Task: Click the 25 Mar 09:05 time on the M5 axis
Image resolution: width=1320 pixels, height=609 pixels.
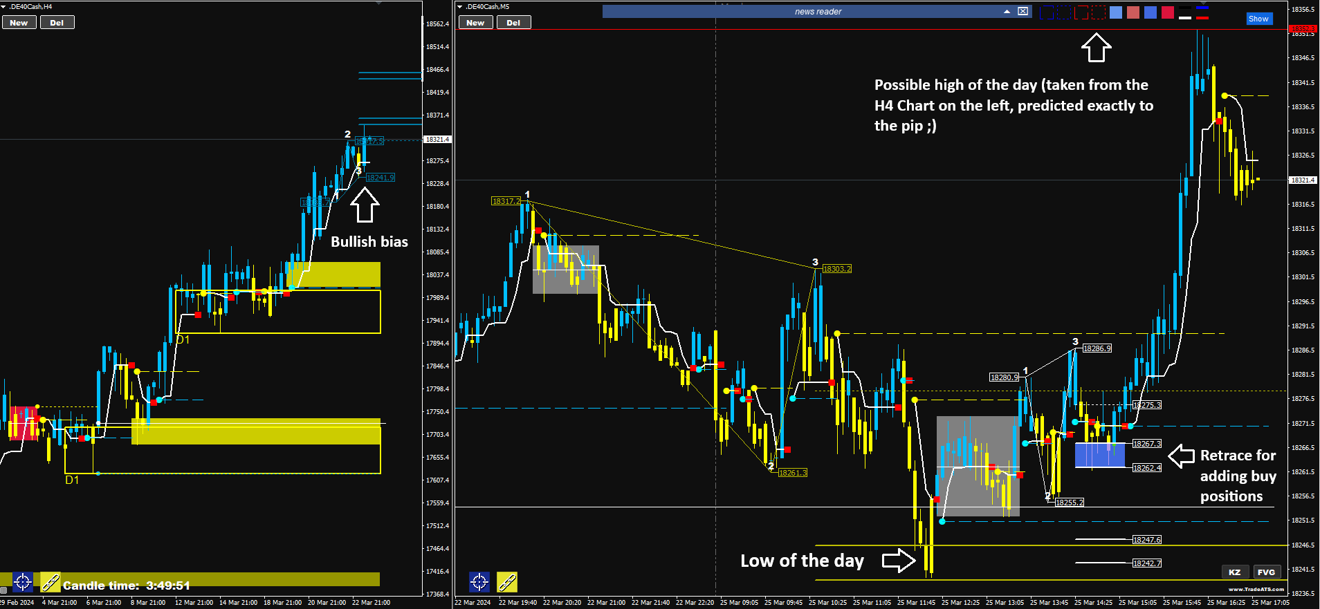Action: pyautogui.click(x=739, y=602)
